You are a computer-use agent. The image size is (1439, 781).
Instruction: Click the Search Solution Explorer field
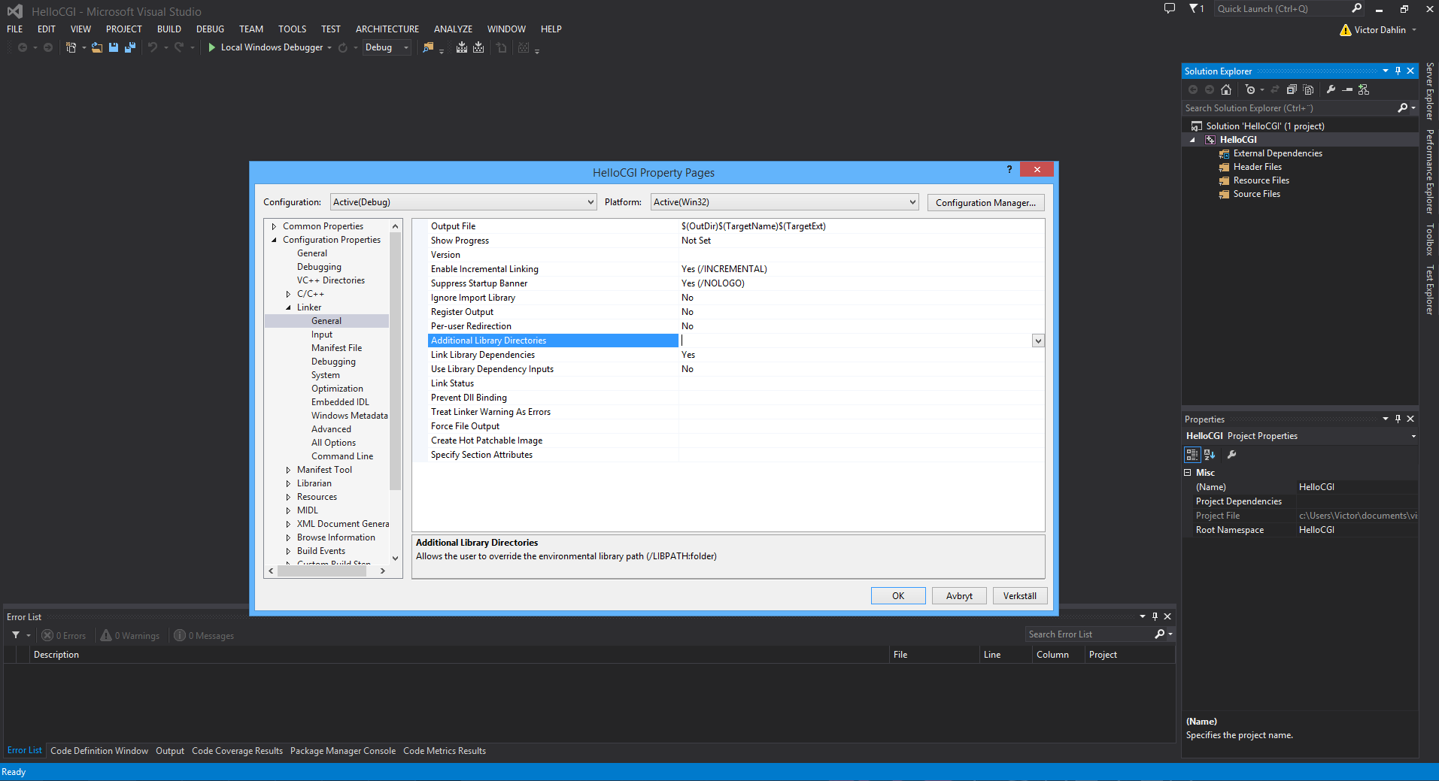1289,108
